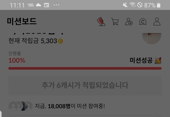Tap the gold coin next to 5,303
170x117 pixels.
60,41
